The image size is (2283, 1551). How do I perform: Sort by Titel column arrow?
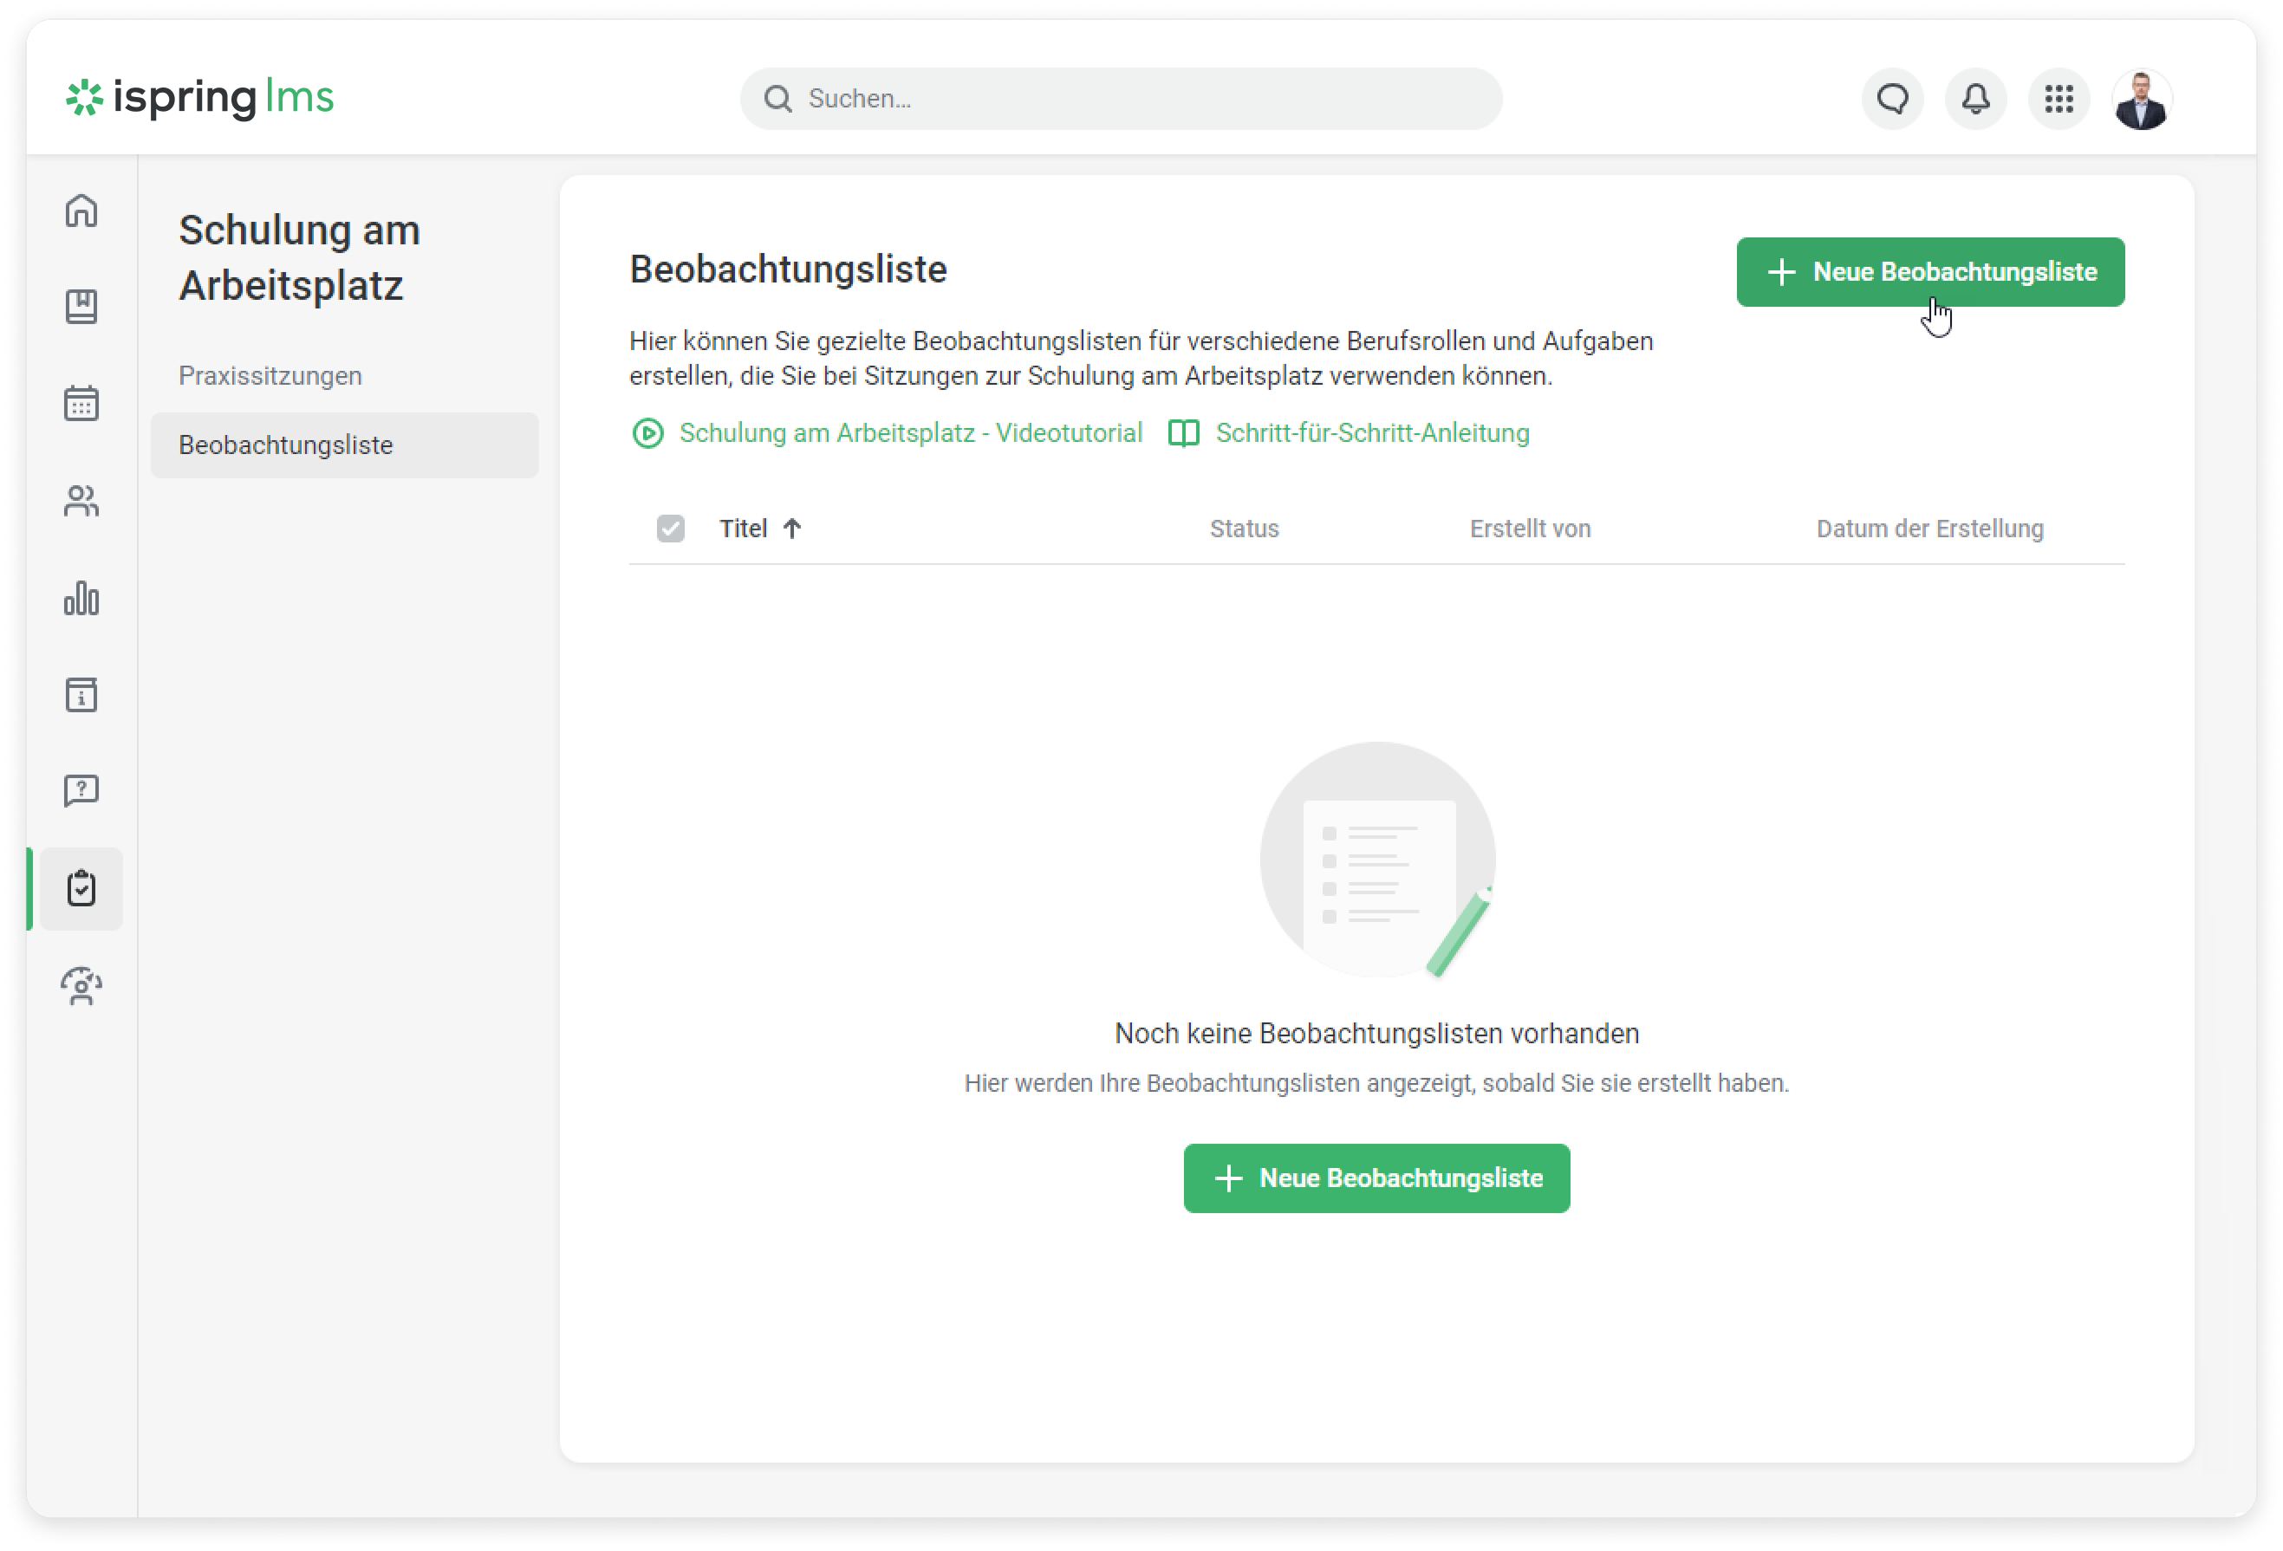click(792, 529)
